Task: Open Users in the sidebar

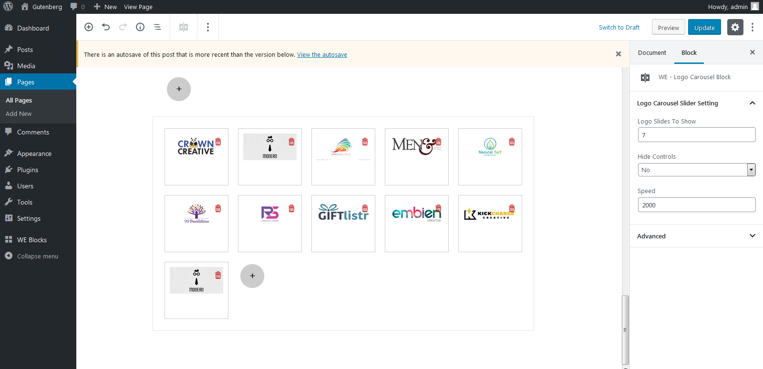Action: pyautogui.click(x=38, y=186)
